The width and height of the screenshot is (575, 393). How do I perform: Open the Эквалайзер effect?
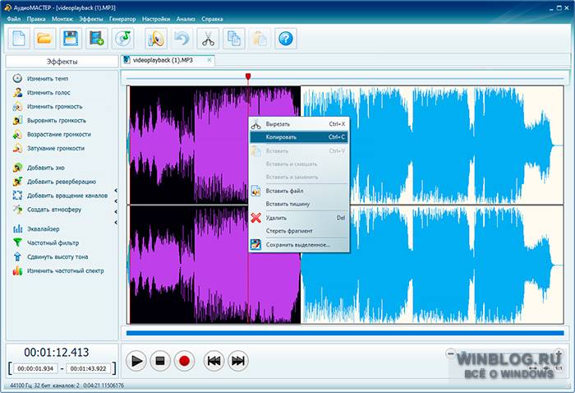pyautogui.click(x=43, y=229)
